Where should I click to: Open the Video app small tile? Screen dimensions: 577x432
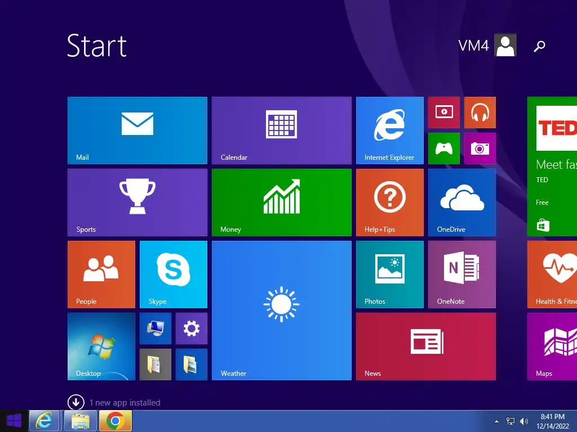(444, 112)
